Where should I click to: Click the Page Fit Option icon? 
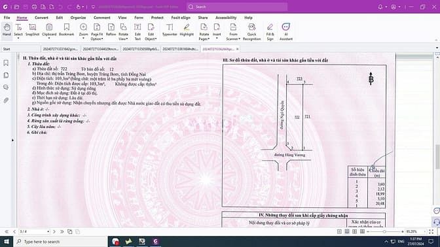[97, 27]
